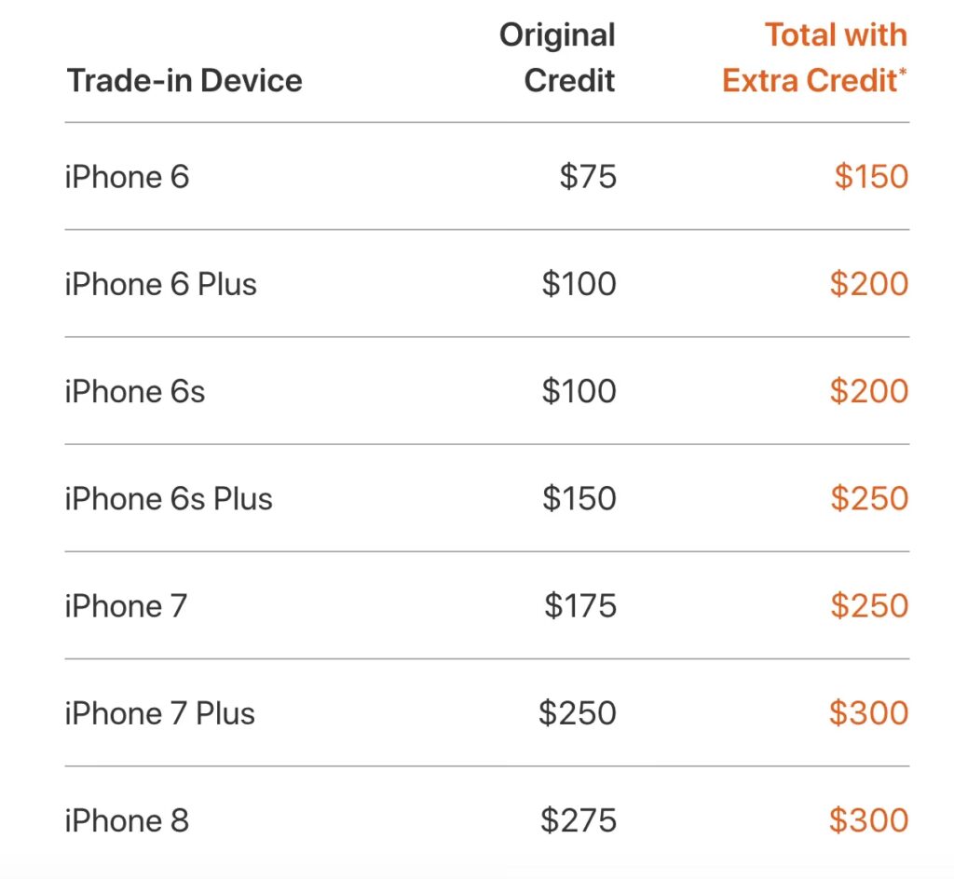The image size is (954, 879).
Task: Click the $75 original credit value
Action: coord(588,176)
